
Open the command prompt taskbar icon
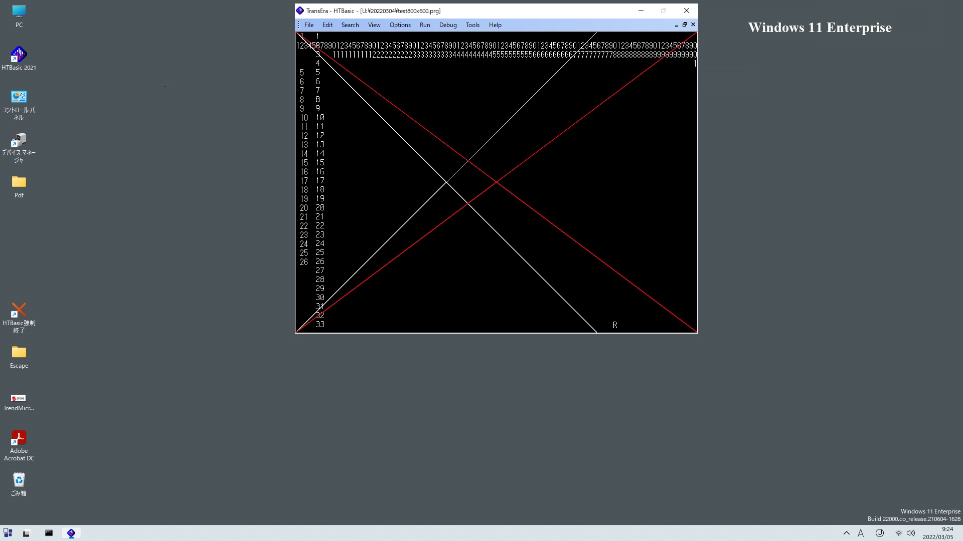pyautogui.click(x=49, y=533)
